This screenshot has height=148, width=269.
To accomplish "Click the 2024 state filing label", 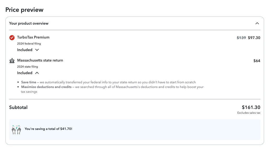I will coord(27,67).
